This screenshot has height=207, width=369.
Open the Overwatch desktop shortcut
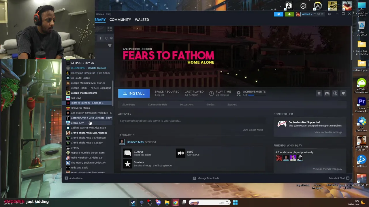(x=318, y=6)
